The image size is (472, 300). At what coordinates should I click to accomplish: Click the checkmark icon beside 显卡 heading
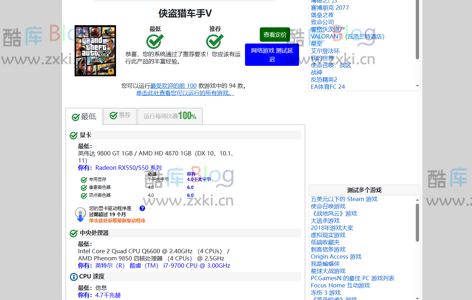[x=73, y=135]
